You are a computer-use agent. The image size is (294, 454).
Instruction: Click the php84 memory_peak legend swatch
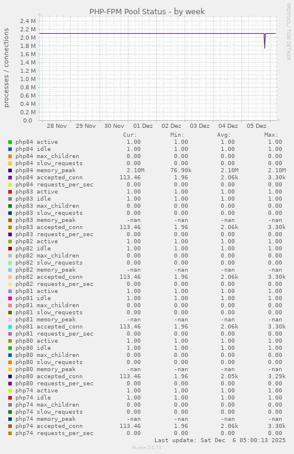(x=10, y=170)
